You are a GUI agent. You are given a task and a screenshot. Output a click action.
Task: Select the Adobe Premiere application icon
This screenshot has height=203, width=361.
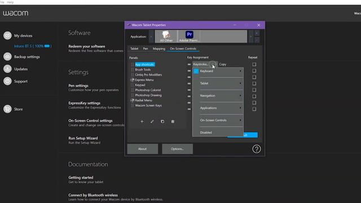click(x=190, y=36)
